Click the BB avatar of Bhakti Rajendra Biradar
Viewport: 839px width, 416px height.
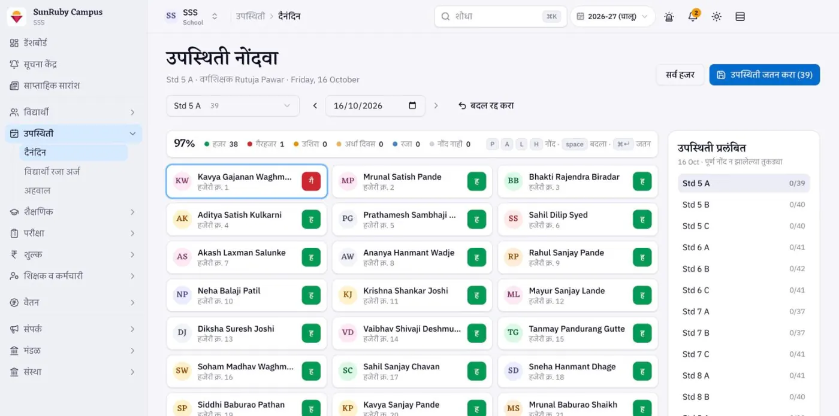coord(513,181)
